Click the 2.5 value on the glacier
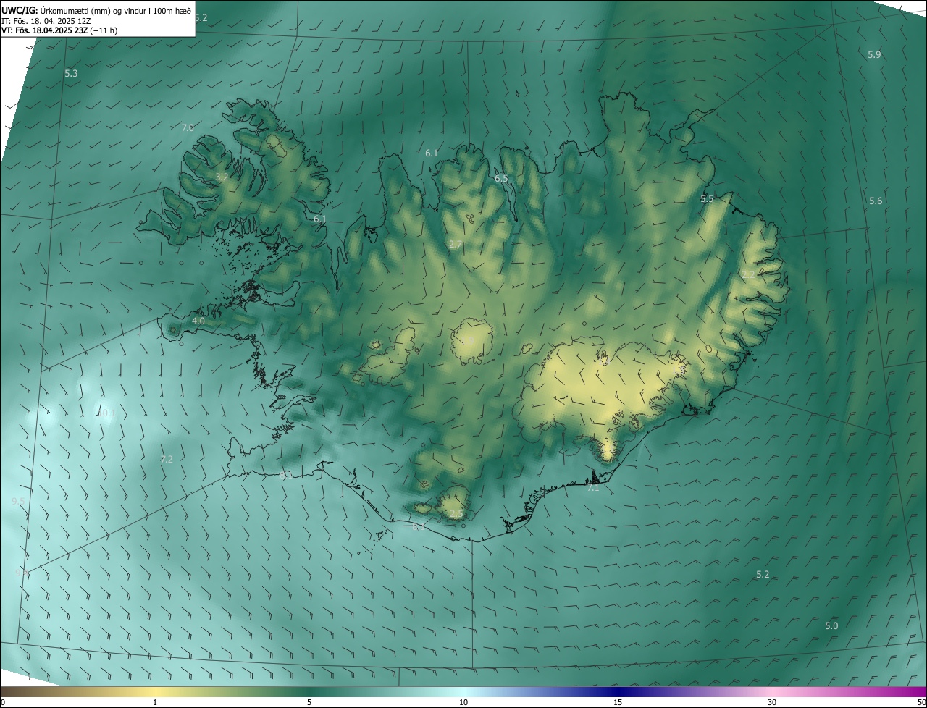The height and width of the screenshot is (708, 927). pos(456,514)
